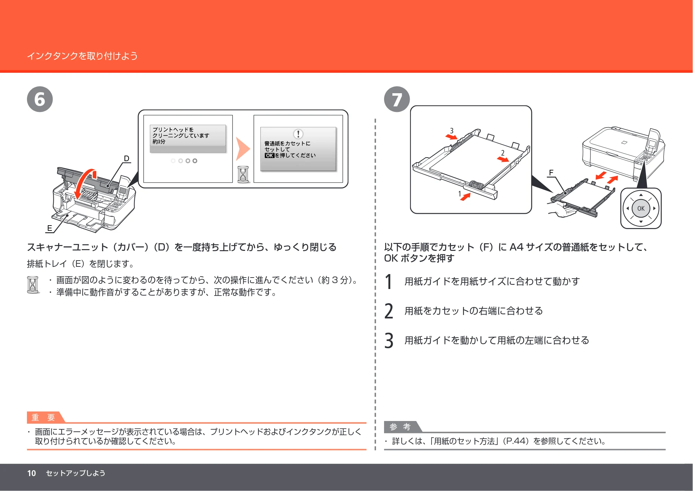The width and height of the screenshot is (693, 491).
Task: Click the exclamation warning icon on the screen
Action: pyautogui.click(x=298, y=134)
